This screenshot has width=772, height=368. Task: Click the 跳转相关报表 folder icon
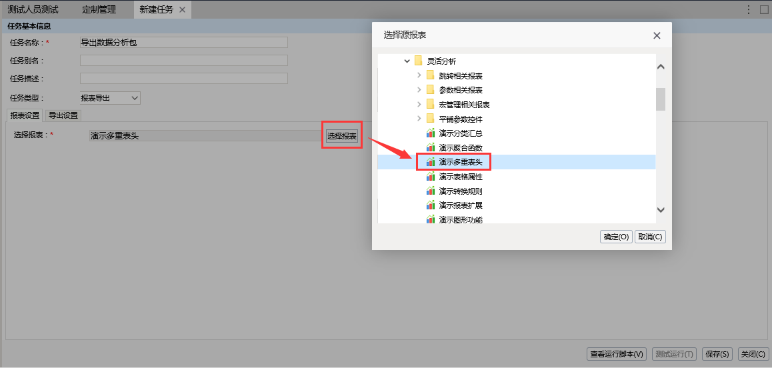430,75
